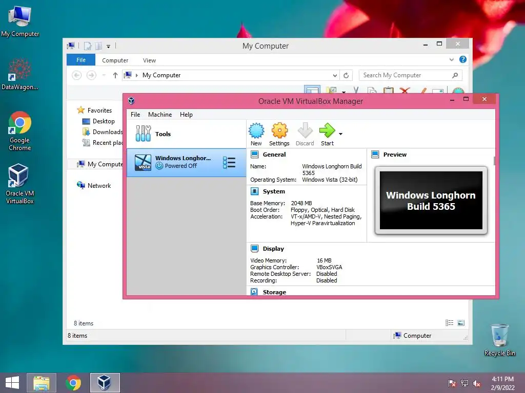Open Downloads in Favorites
The width and height of the screenshot is (525, 393).
[103, 132]
